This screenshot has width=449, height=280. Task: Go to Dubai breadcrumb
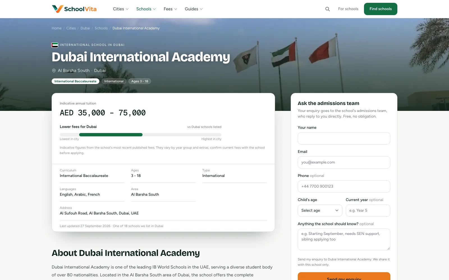[85, 28]
